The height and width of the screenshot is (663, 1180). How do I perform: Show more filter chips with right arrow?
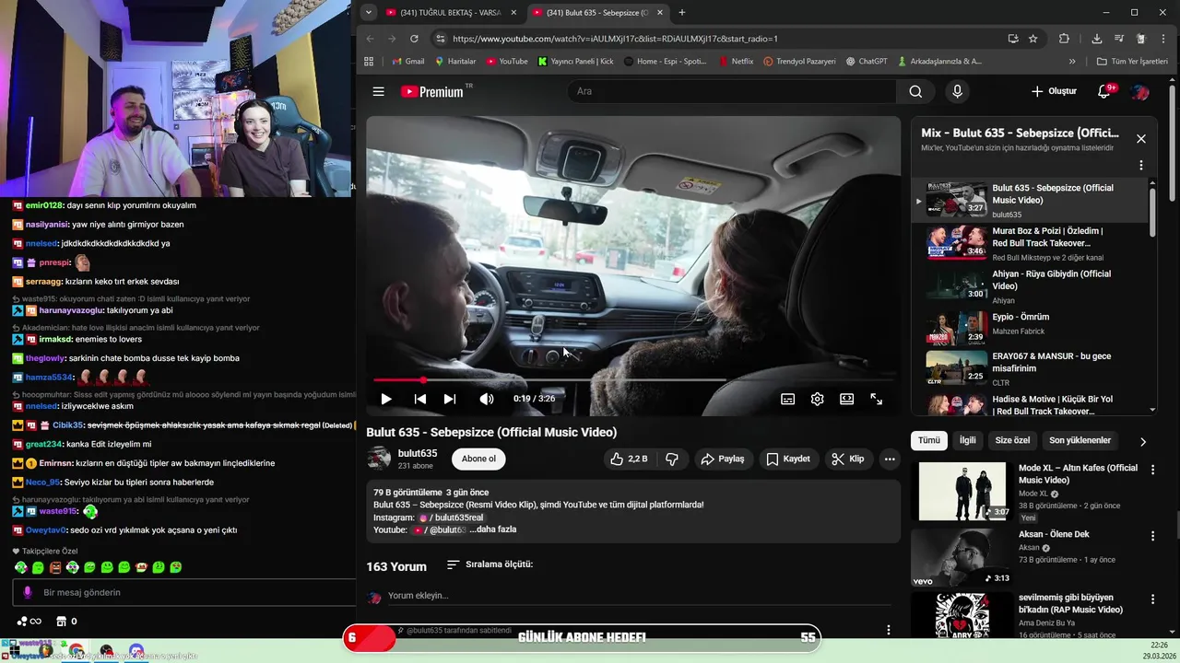pyautogui.click(x=1143, y=441)
